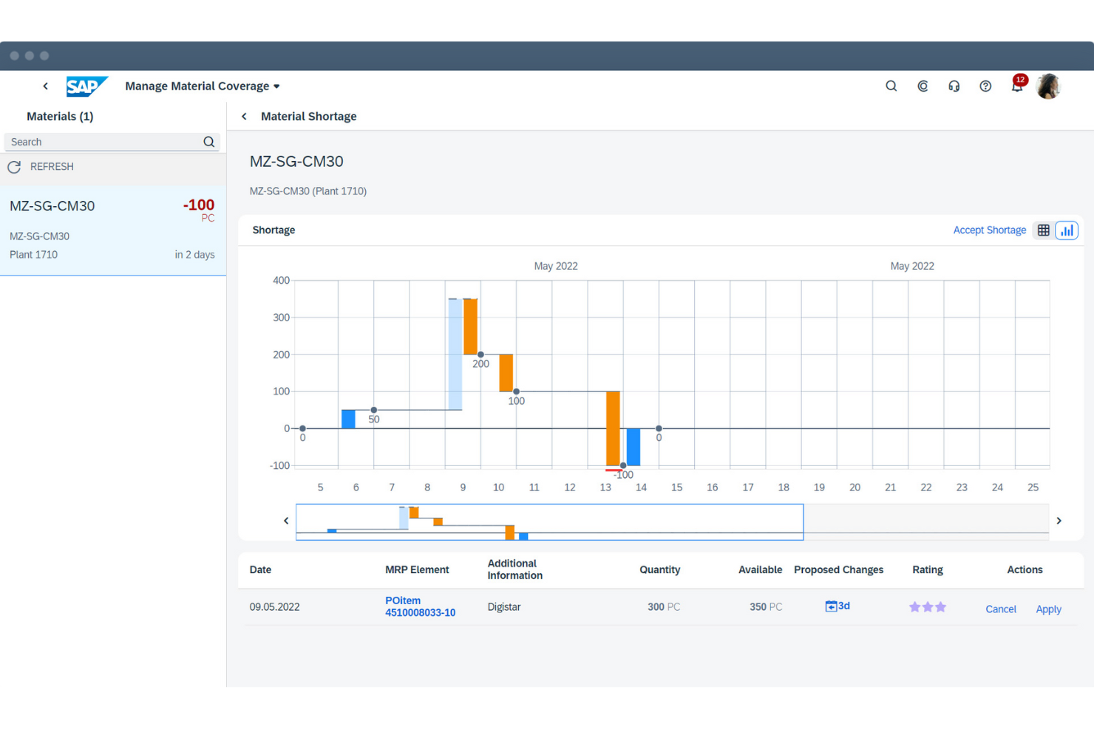Apply the proposed change for POitem 4510008033-10

click(x=1048, y=609)
